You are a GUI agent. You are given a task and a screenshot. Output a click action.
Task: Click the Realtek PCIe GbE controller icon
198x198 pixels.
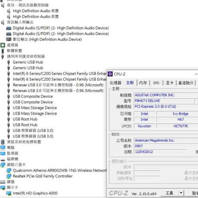[9, 176]
